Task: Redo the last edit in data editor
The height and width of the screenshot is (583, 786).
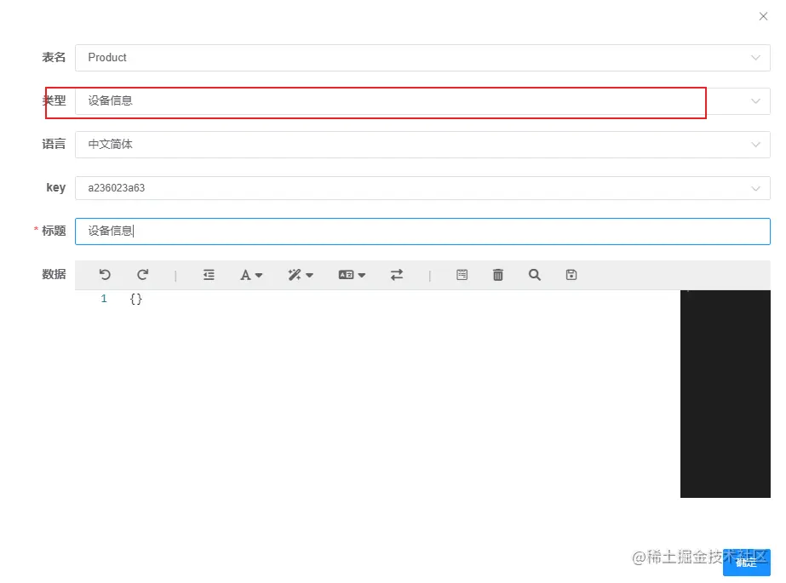Action: 143,274
